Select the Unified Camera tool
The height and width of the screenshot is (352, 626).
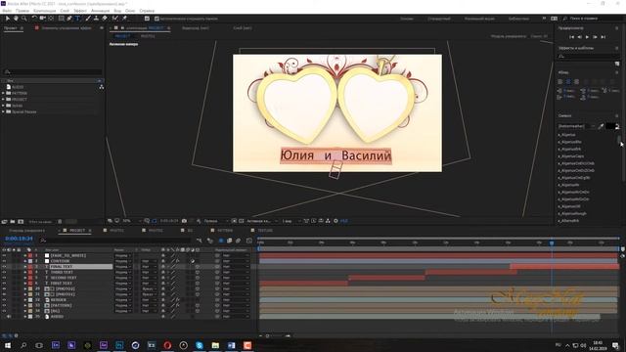click(x=43, y=19)
